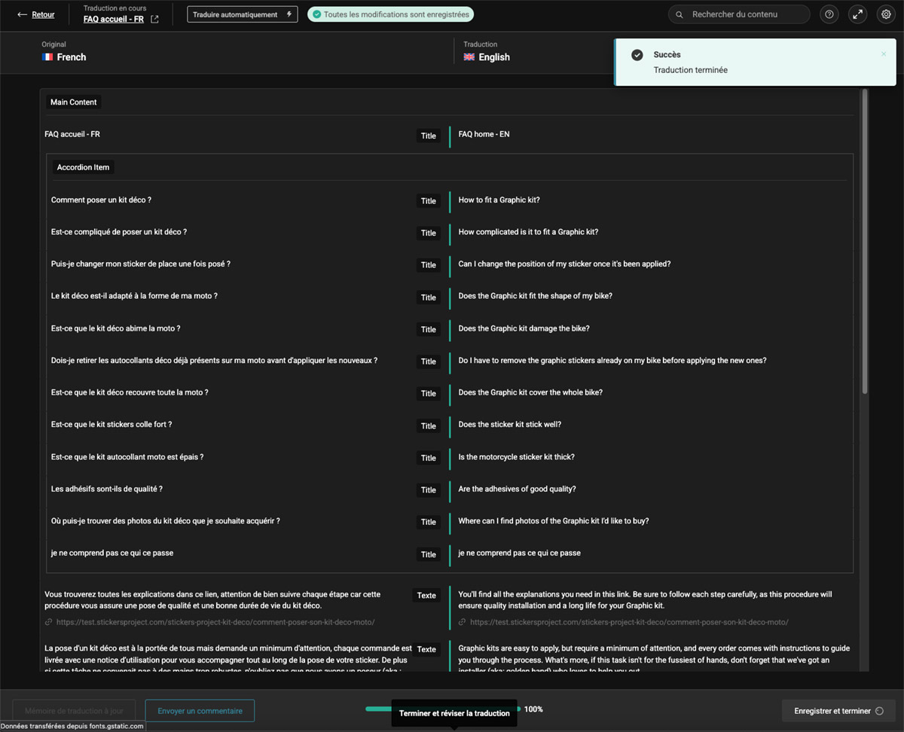This screenshot has height=732, width=904.
Task: Click the Title tag beside "FAQ home - EN"
Action: [429, 136]
